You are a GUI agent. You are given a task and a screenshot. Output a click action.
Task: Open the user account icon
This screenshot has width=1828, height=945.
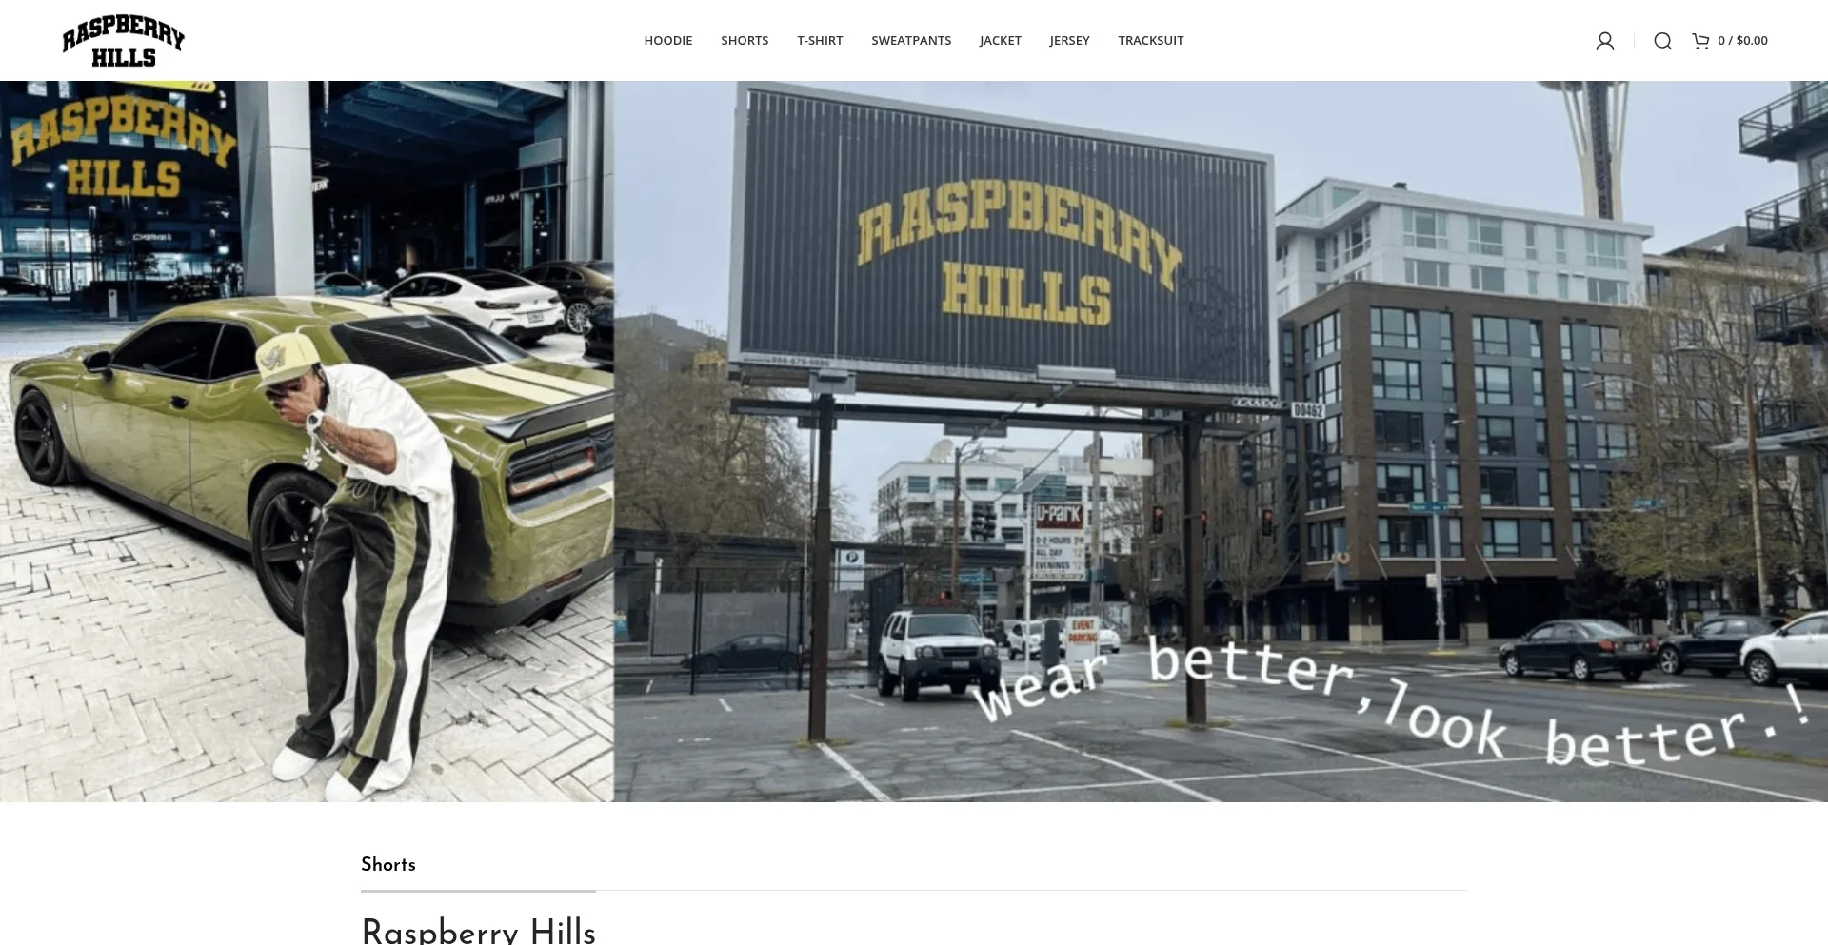1605,41
